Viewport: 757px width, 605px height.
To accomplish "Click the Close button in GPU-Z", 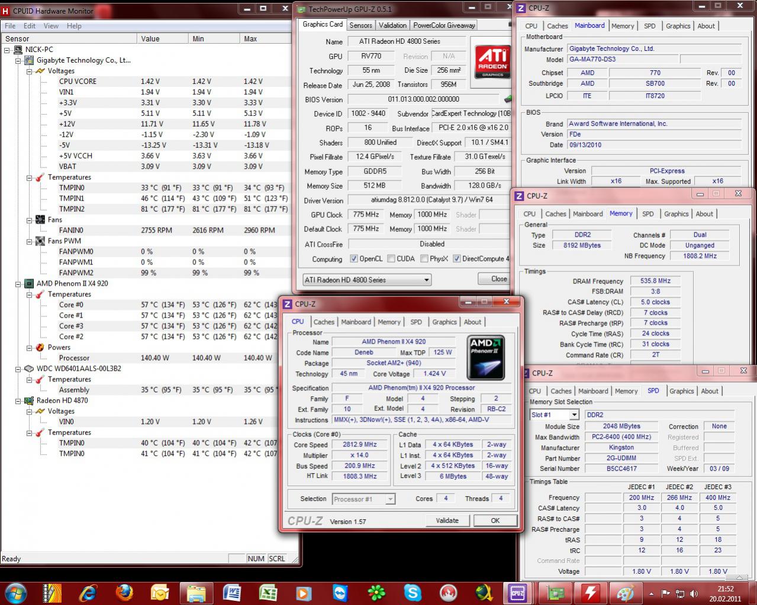I will tap(495, 279).
